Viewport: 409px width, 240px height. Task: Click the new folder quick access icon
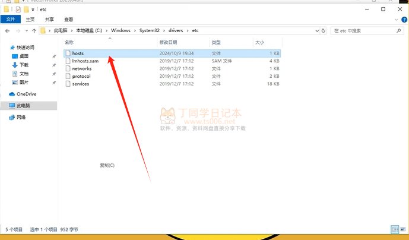[26, 10]
